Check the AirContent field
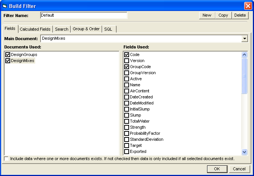The height and width of the screenshot is (176, 254). click(x=127, y=91)
